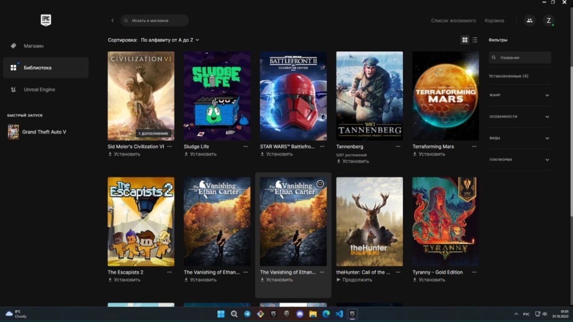Filter by Установленные (4)
The height and width of the screenshot is (322, 573).
pyautogui.click(x=509, y=76)
